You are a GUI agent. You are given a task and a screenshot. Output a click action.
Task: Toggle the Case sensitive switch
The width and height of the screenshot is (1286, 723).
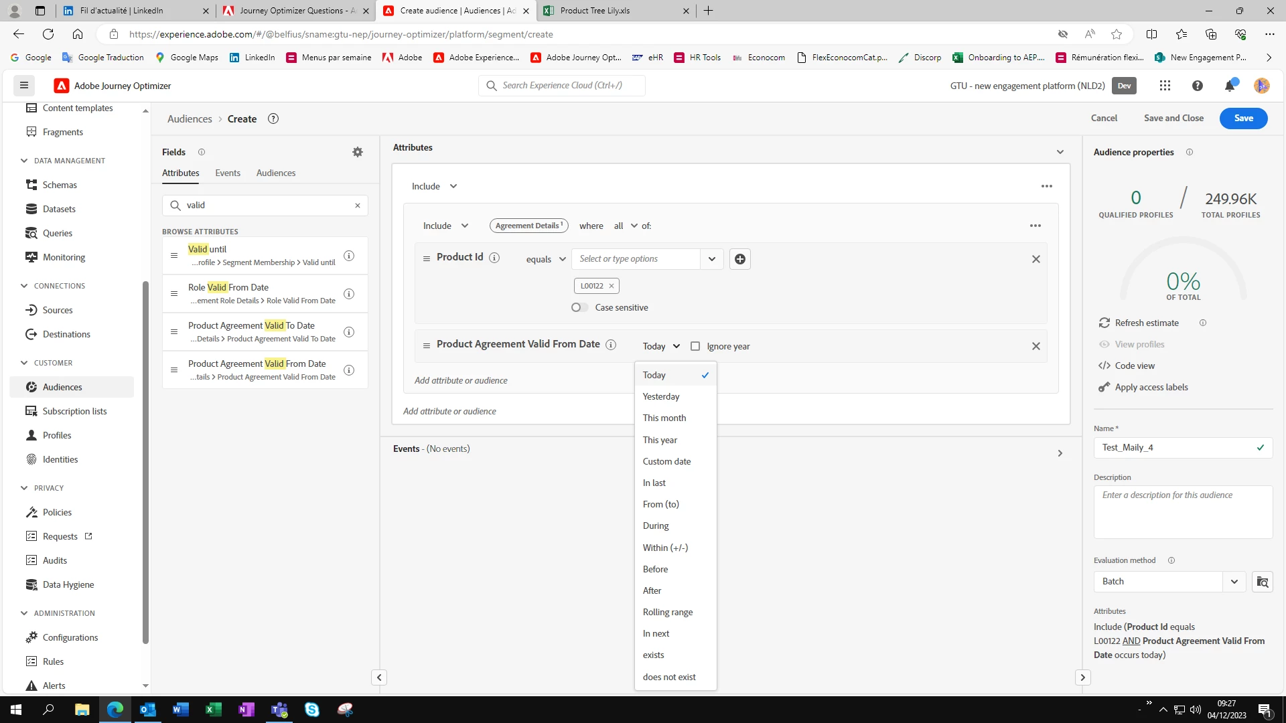click(x=579, y=308)
